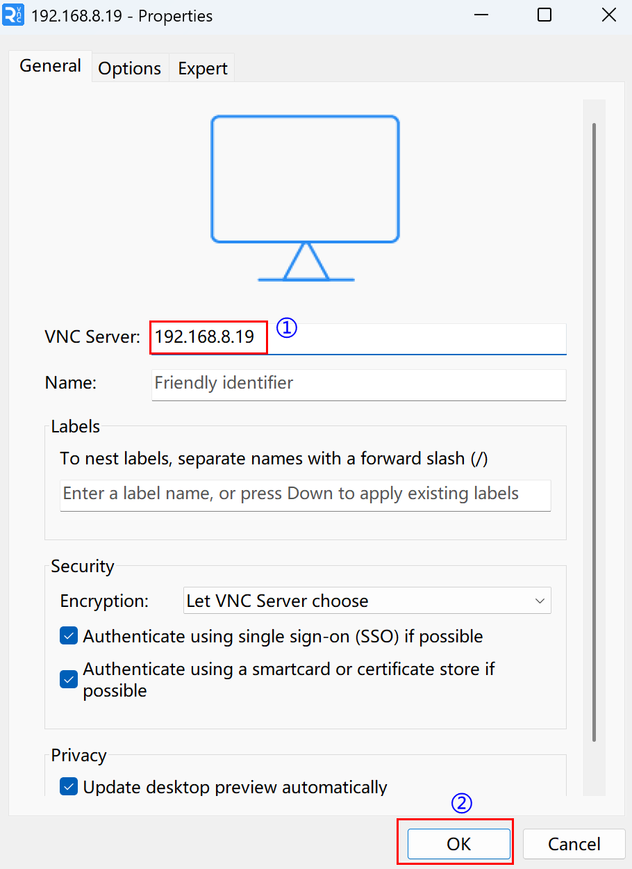
Task: Switch to the Options tab
Action: coord(129,67)
